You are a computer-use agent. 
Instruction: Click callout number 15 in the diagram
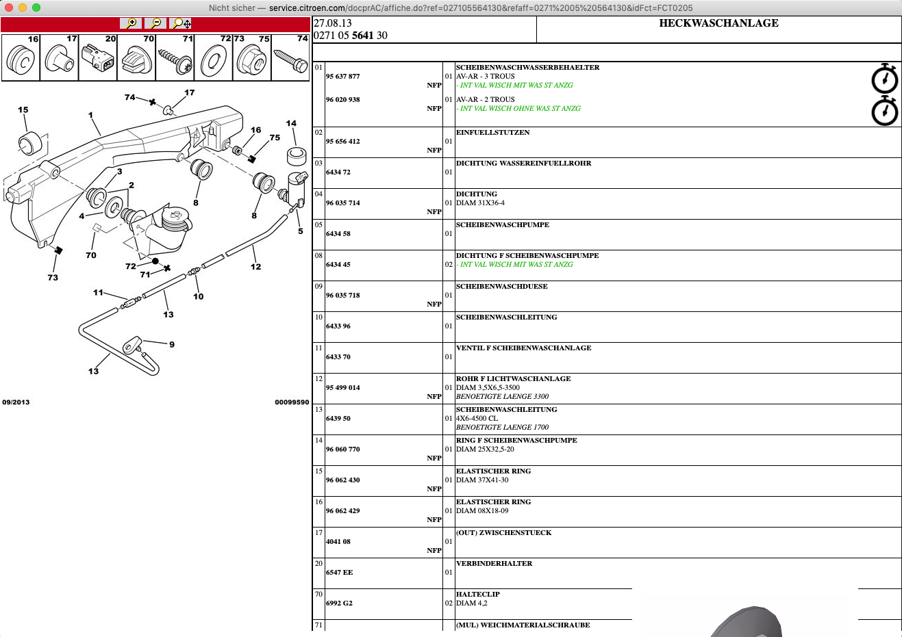point(23,109)
